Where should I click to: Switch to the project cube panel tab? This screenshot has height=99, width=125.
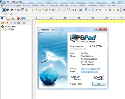(2, 18)
